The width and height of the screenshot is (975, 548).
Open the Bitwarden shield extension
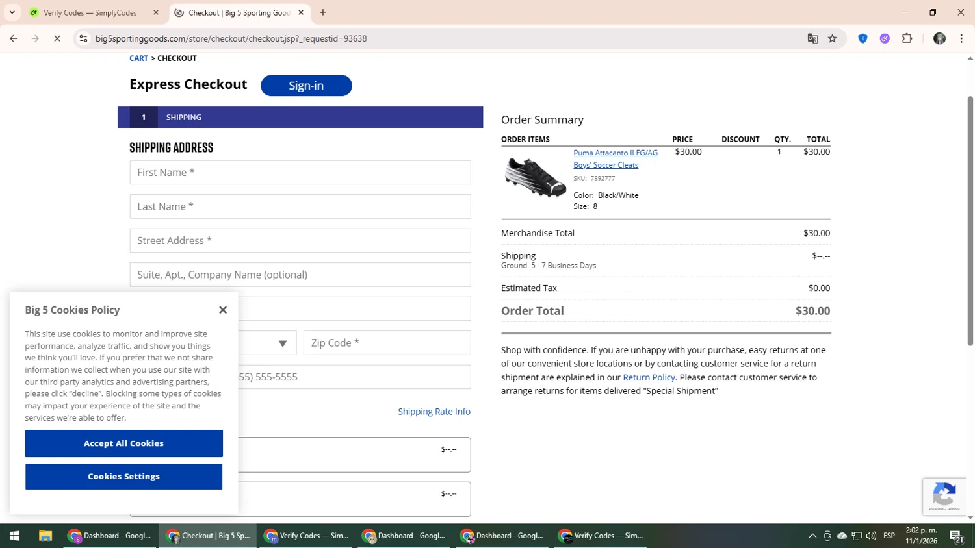tap(863, 38)
